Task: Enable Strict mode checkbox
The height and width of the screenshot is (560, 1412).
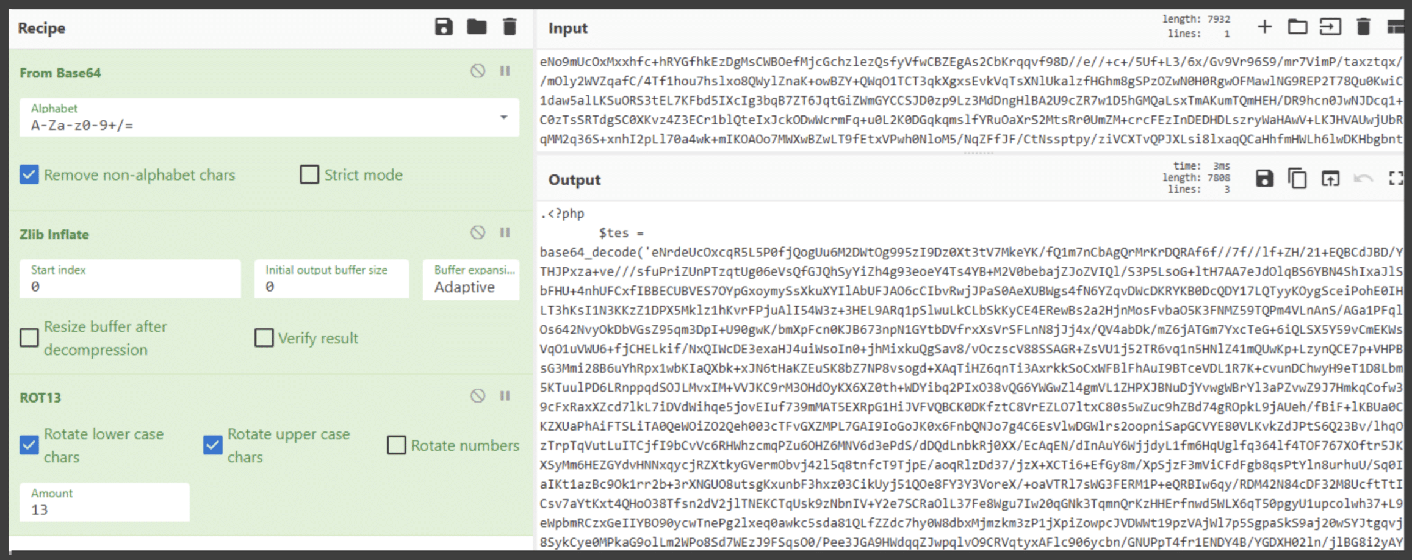Action: click(309, 174)
